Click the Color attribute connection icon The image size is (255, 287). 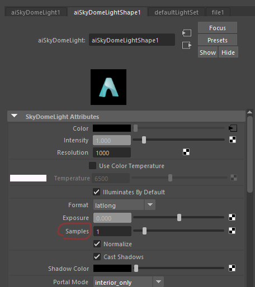tap(233, 128)
